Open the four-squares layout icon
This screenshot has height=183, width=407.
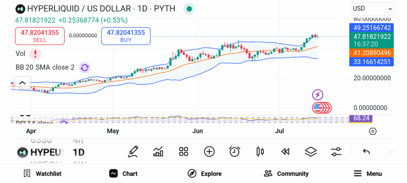184,152
